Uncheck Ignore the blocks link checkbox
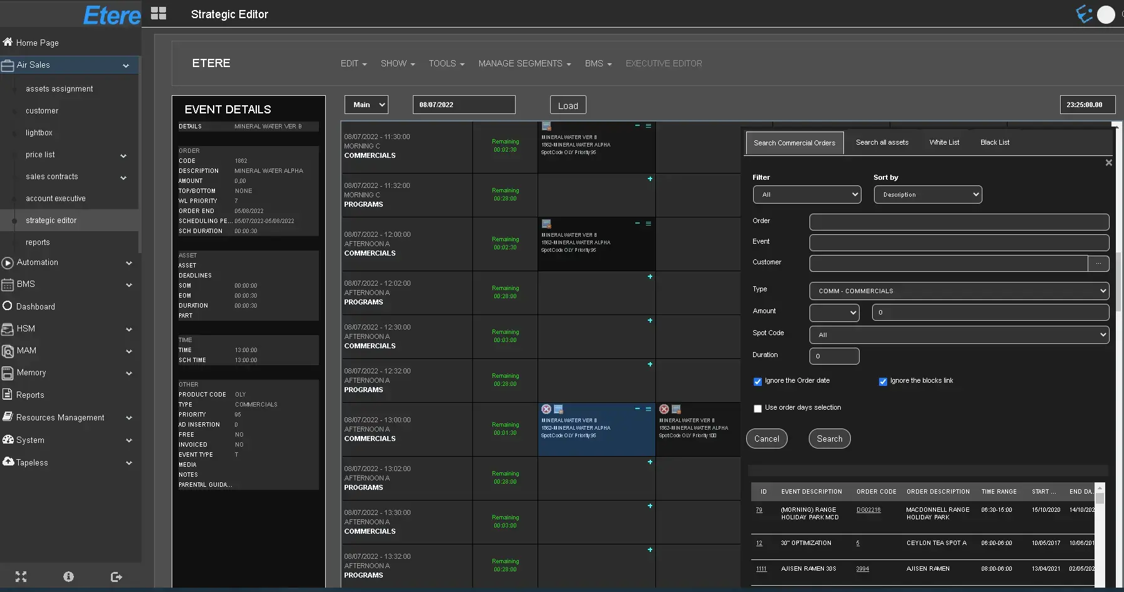This screenshot has height=592, width=1124. pyautogui.click(x=883, y=382)
